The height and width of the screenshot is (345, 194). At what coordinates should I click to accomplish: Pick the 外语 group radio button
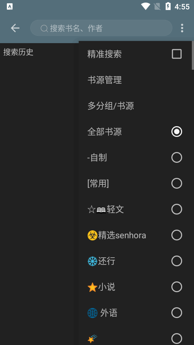click(177, 313)
